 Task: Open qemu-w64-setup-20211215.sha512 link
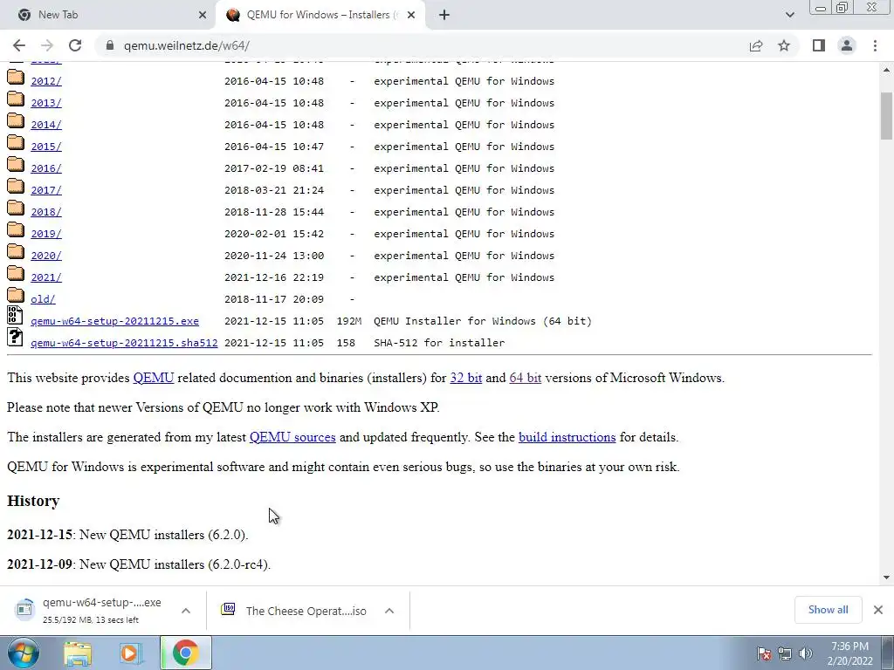click(124, 343)
